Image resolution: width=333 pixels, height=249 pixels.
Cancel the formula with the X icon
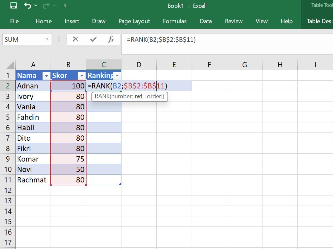[76, 39]
